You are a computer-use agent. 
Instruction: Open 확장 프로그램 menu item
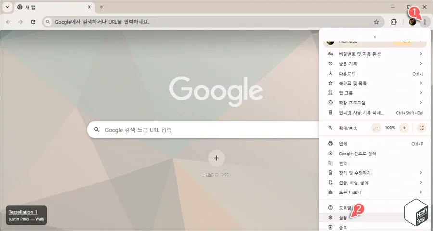(375, 103)
